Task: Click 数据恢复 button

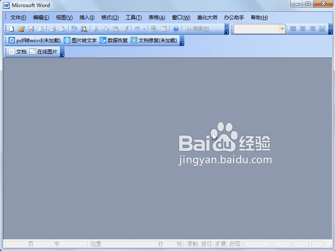Action: (114, 40)
